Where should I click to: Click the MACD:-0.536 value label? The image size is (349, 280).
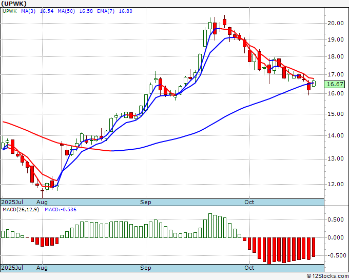pyautogui.click(x=61, y=210)
